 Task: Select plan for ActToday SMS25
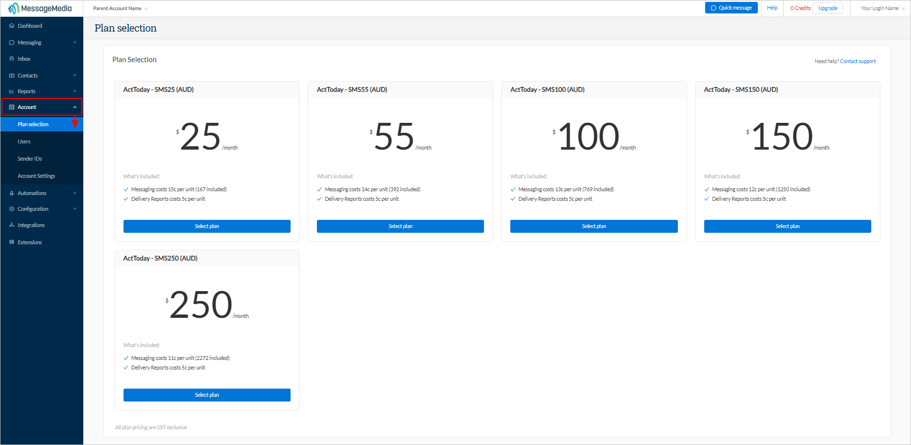pos(207,227)
